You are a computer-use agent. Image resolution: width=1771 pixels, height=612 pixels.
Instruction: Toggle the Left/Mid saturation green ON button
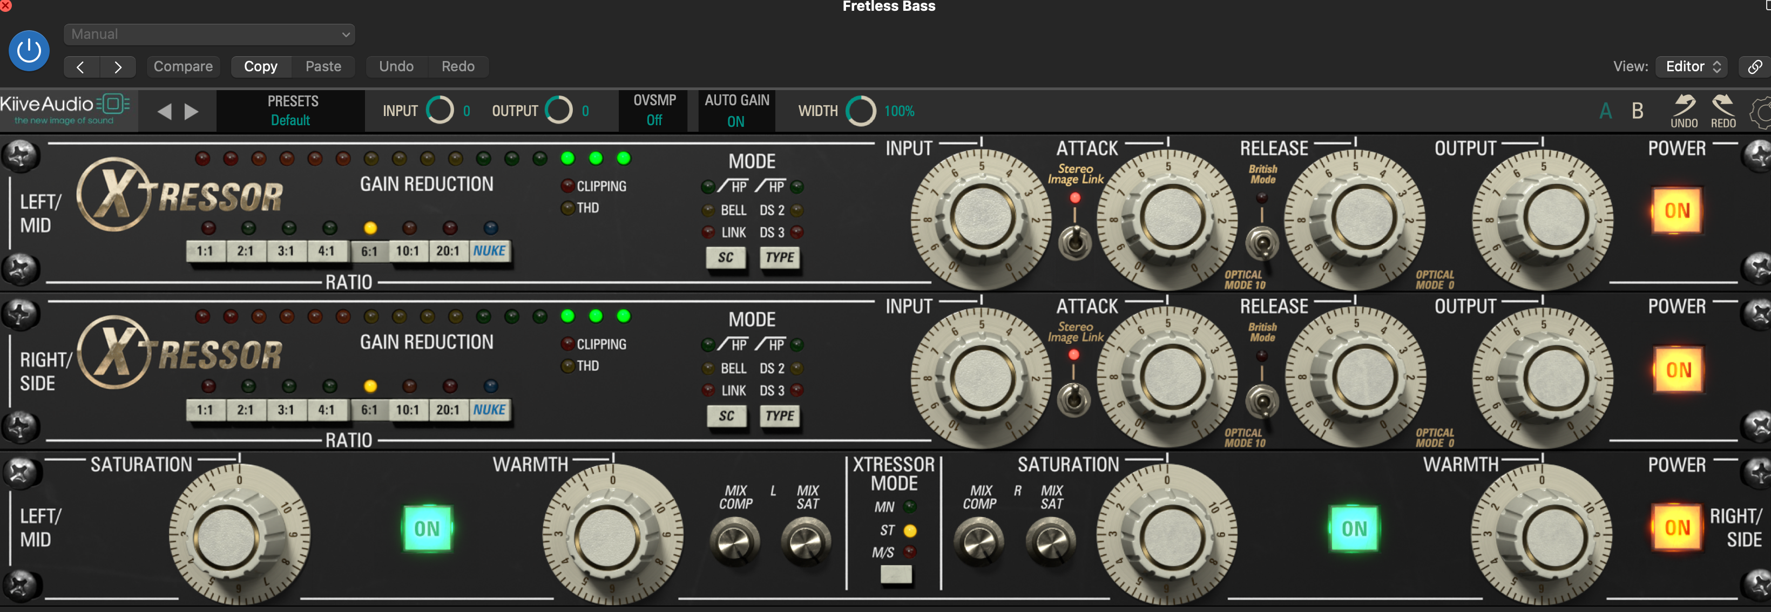[x=427, y=528]
